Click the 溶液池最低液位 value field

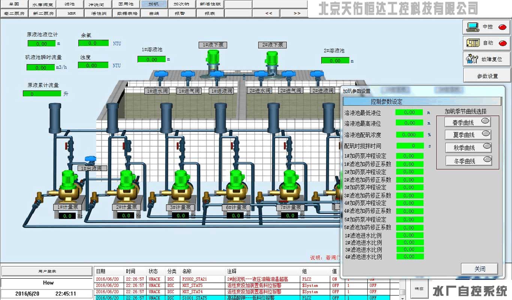(409, 112)
